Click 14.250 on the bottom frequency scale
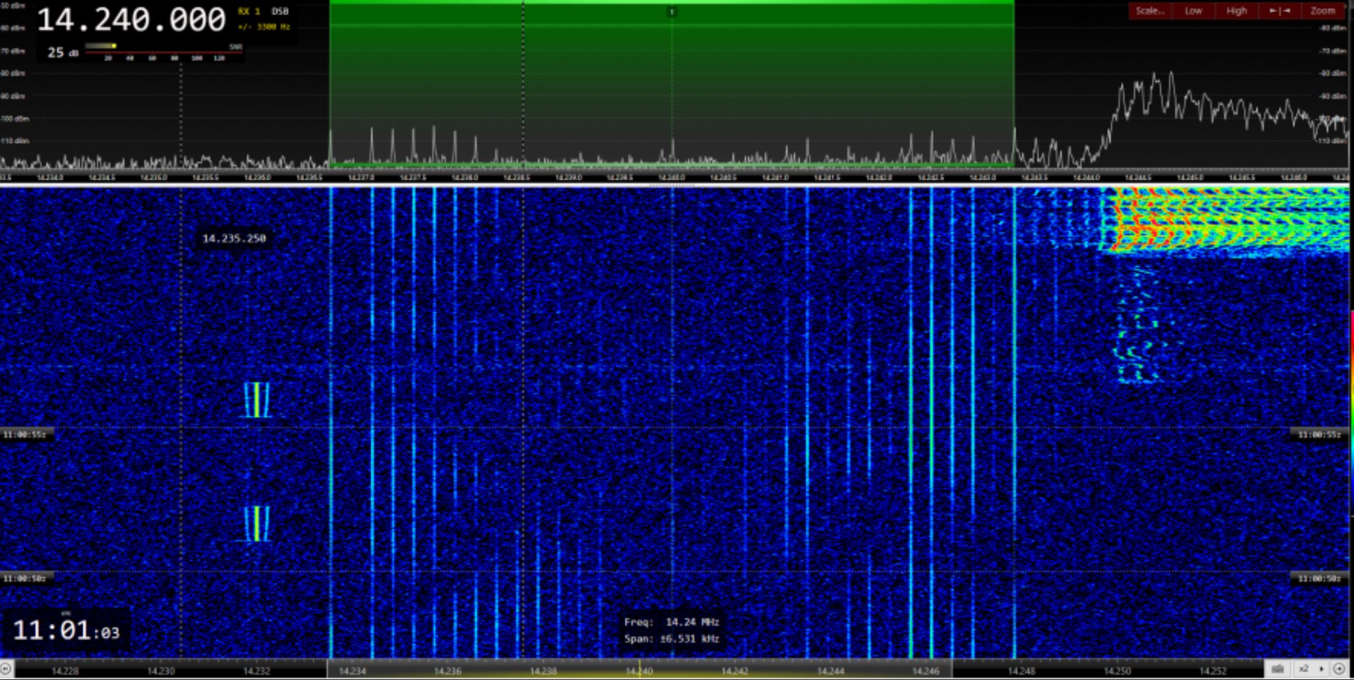The width and height of the screenshot is (1354, 680). pos(1117,671)
